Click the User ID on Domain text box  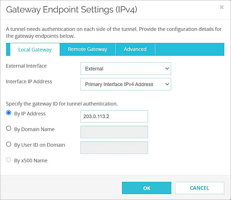click(x=114, y=148)
